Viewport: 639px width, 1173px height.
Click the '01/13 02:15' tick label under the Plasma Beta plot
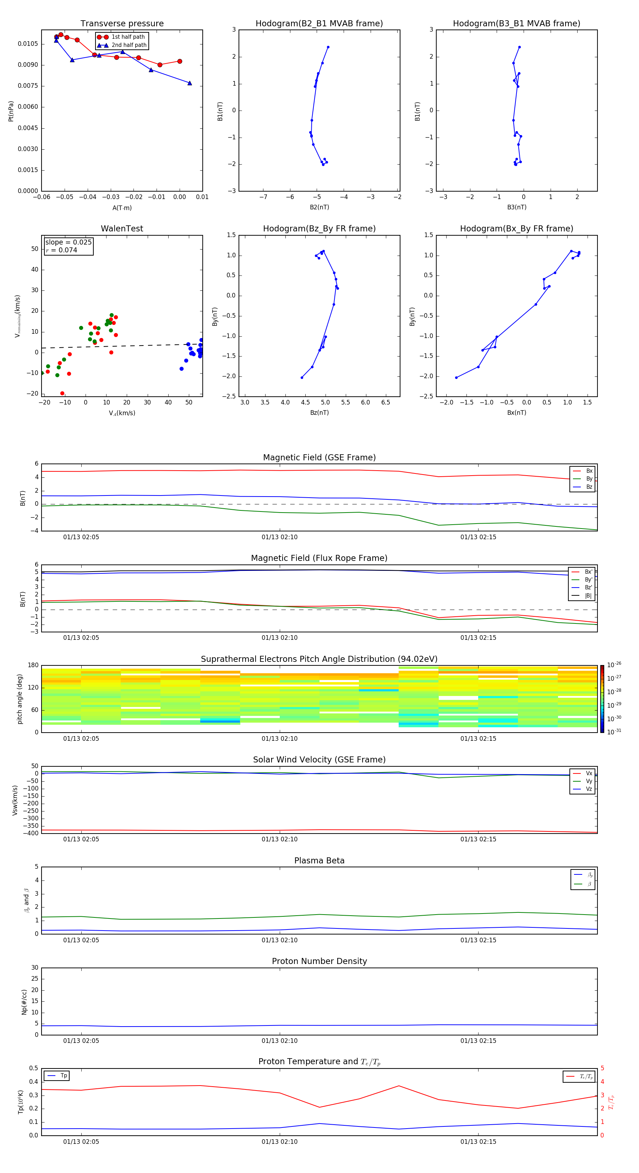pos(478,940)
